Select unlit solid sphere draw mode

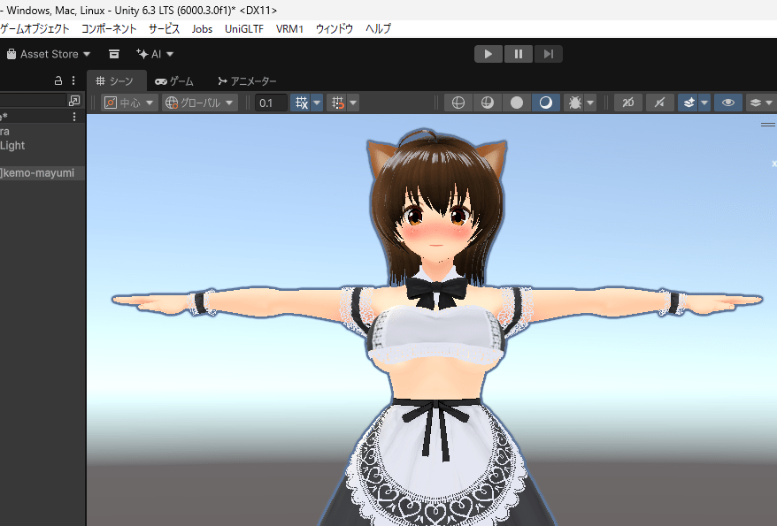(x=517, y=103)
